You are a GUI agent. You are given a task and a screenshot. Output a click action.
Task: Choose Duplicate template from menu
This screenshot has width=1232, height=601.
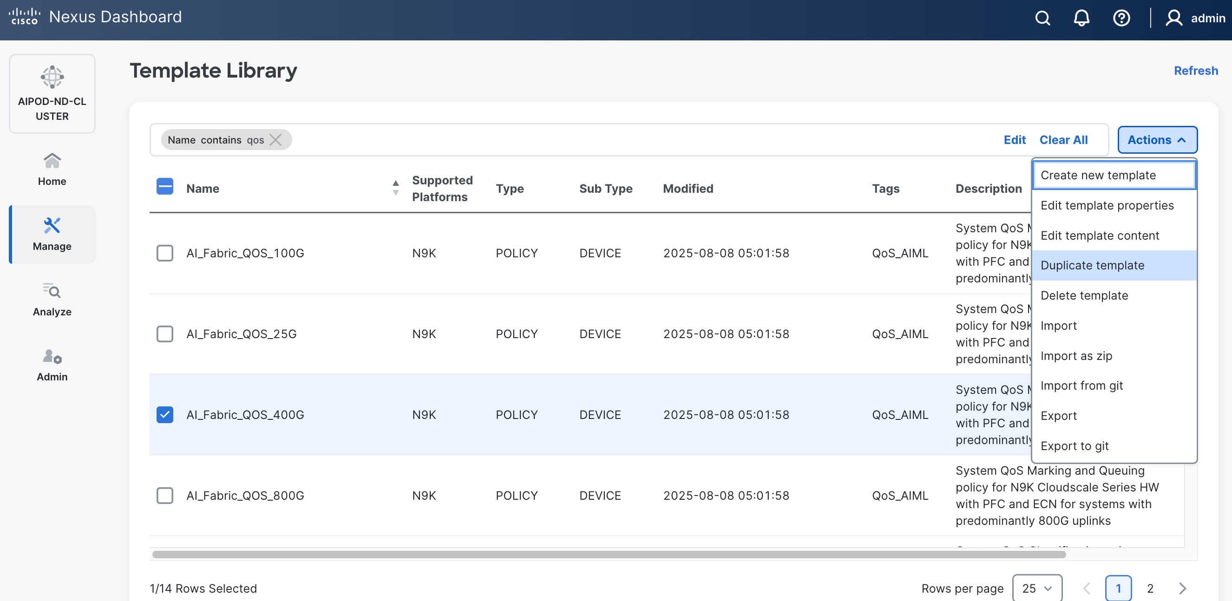[x=1092, y=265]
